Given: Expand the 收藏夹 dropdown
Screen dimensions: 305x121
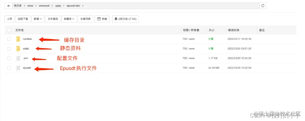Looking at the screenshot, I should point(69,19).
